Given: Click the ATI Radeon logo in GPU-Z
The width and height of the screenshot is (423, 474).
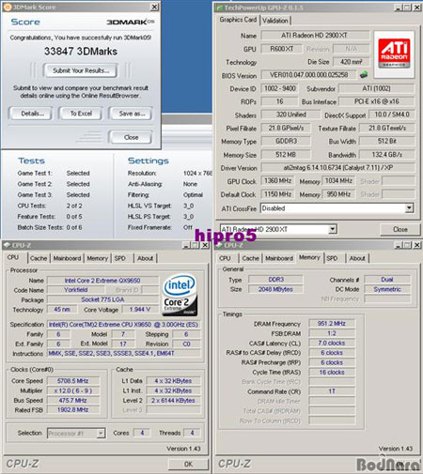Looking at the screenshot, I should tap(394, 54).
